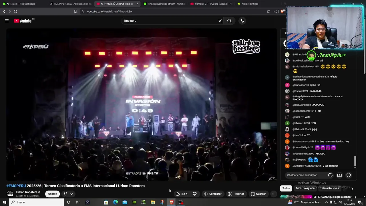Bookmark this page with the bookmark icon
The width and height of the screenshot is (366, 206).
75,11
